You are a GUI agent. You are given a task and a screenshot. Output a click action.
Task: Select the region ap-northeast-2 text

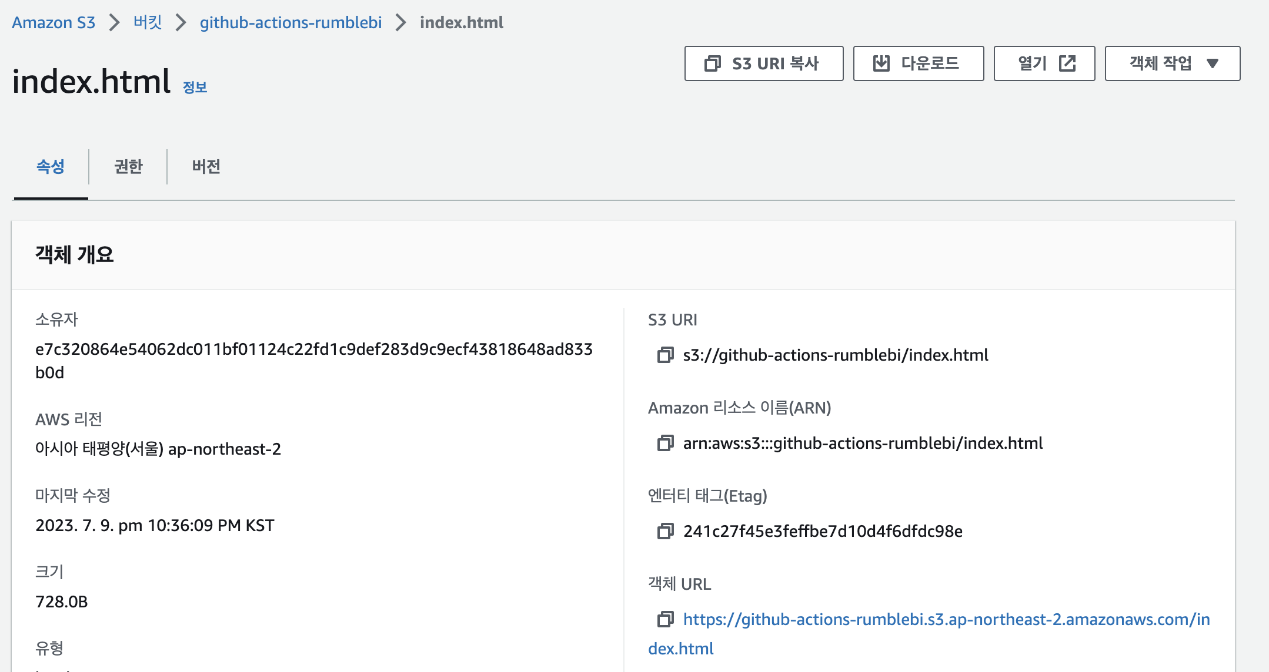point(225,449)
